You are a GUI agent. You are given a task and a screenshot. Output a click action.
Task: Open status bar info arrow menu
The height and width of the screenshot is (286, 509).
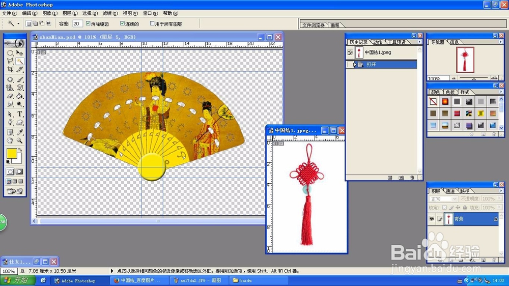pos(112,271)
